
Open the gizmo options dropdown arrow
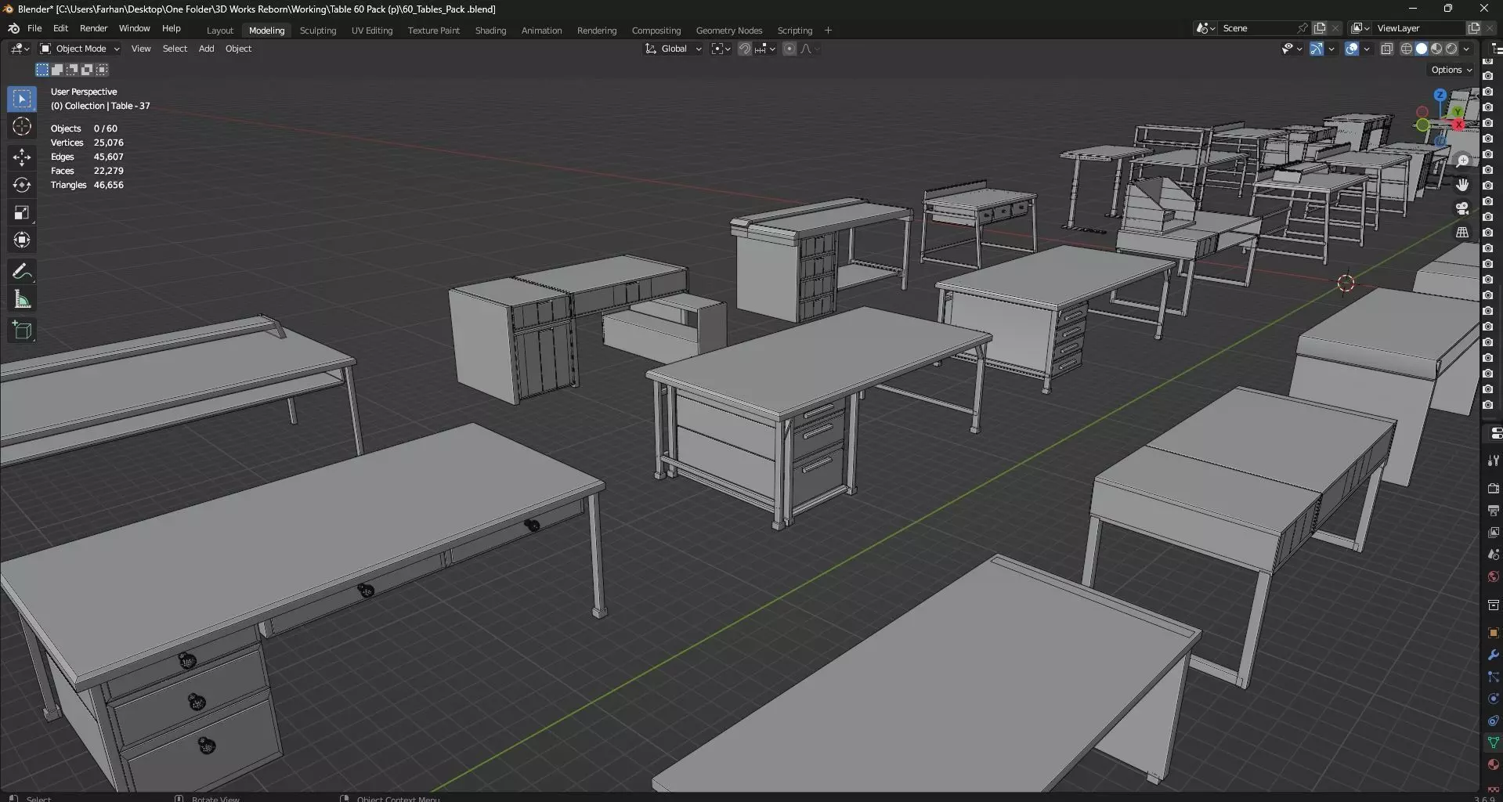click(1331, 49)
